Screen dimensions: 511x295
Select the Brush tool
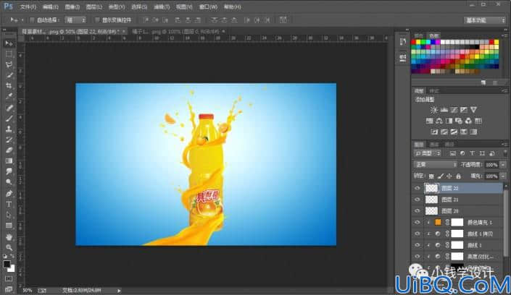(x=9, y=119)
